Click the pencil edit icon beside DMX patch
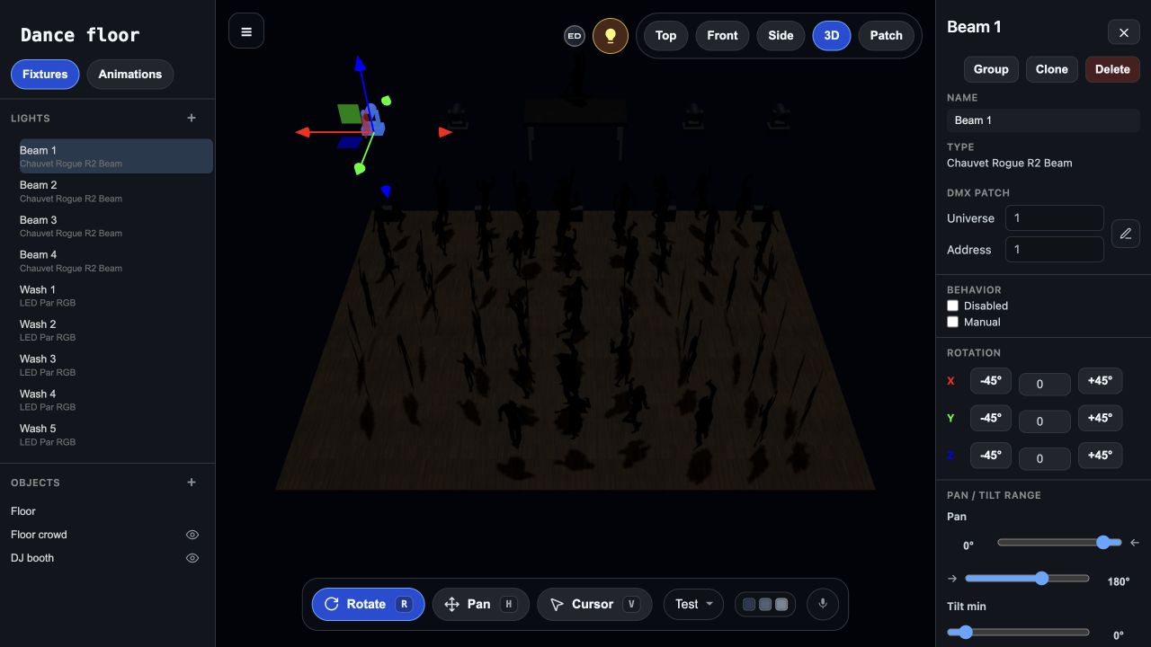1151x647 pixels. point(1126,234)
